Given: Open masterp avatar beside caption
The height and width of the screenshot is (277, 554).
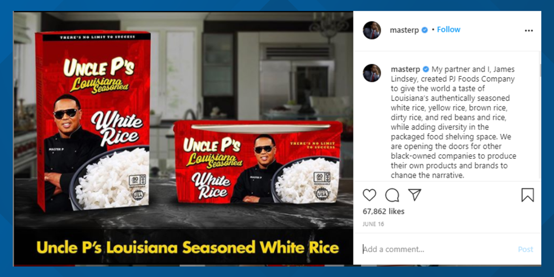Looking at the screenshot, I should (372, 73).
